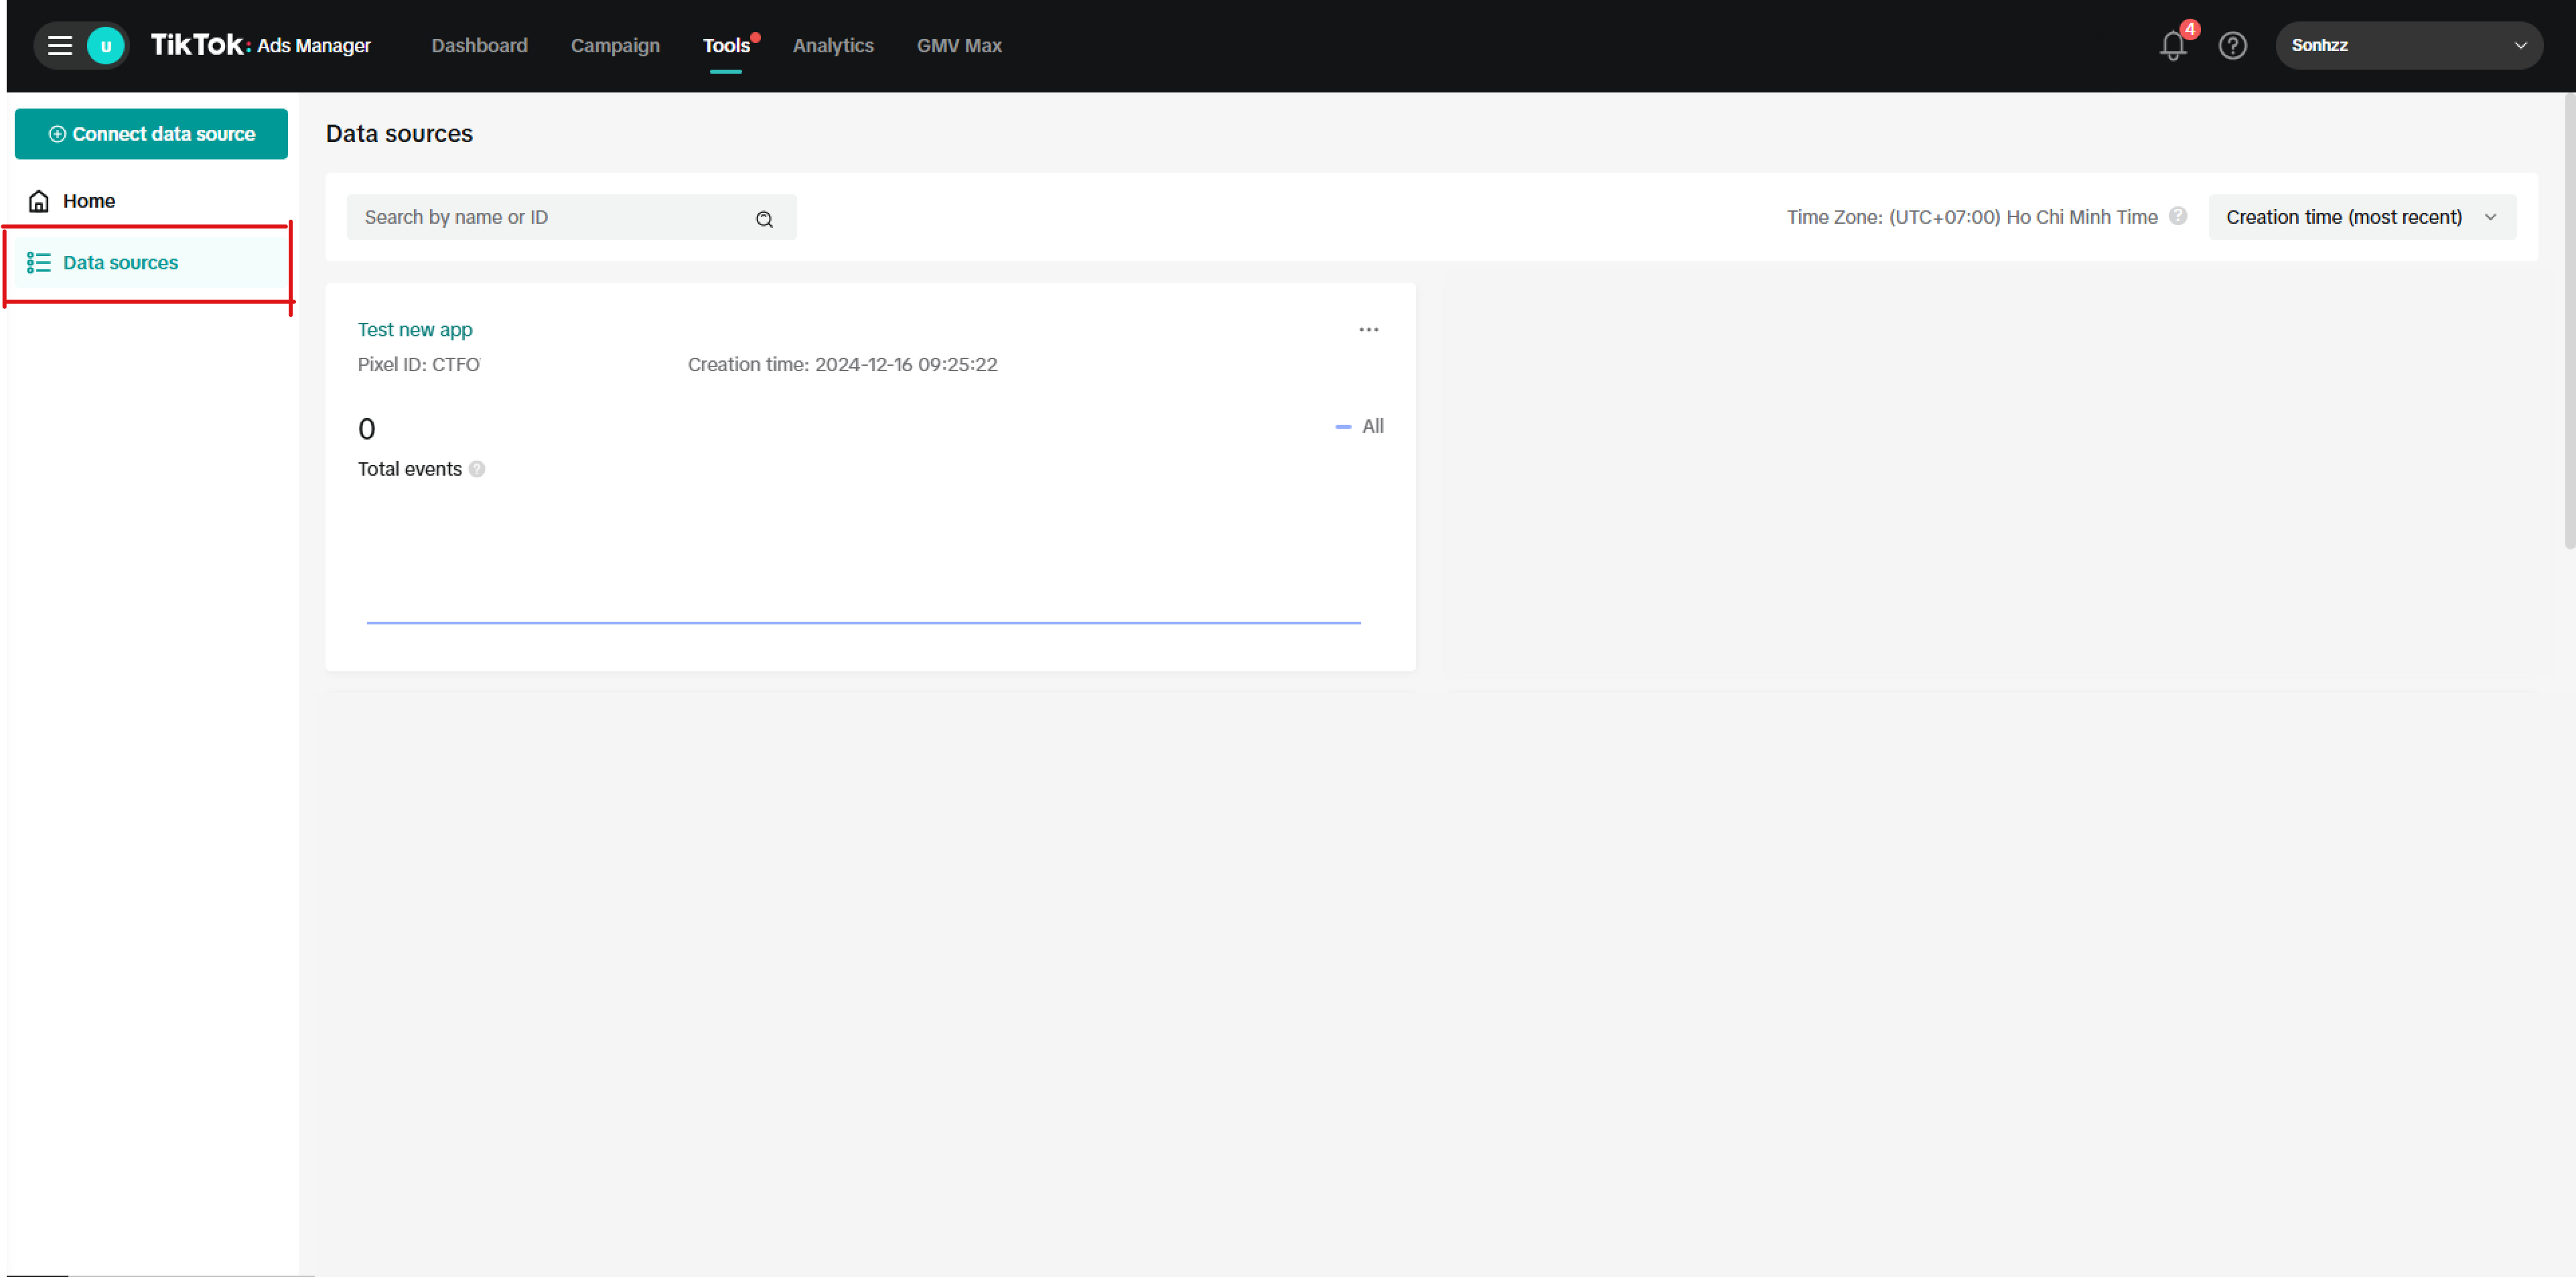Open the Campaign tab
This screenshot has width=2576, height=1277.
point(615,46)
